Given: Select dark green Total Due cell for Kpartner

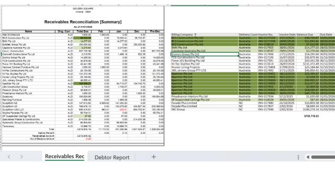Looking at the screenshot, I should click(x=82, y=84).
